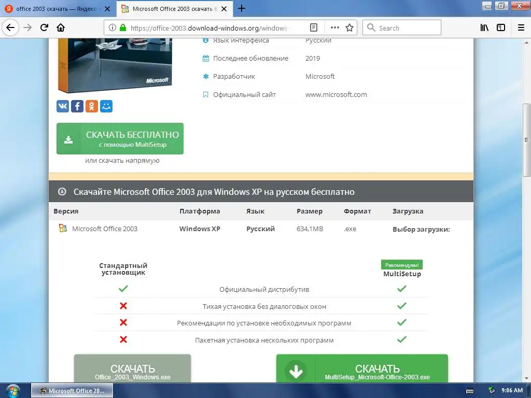Focus the browser Search field

pyautogui.click(x=402, y=28)
